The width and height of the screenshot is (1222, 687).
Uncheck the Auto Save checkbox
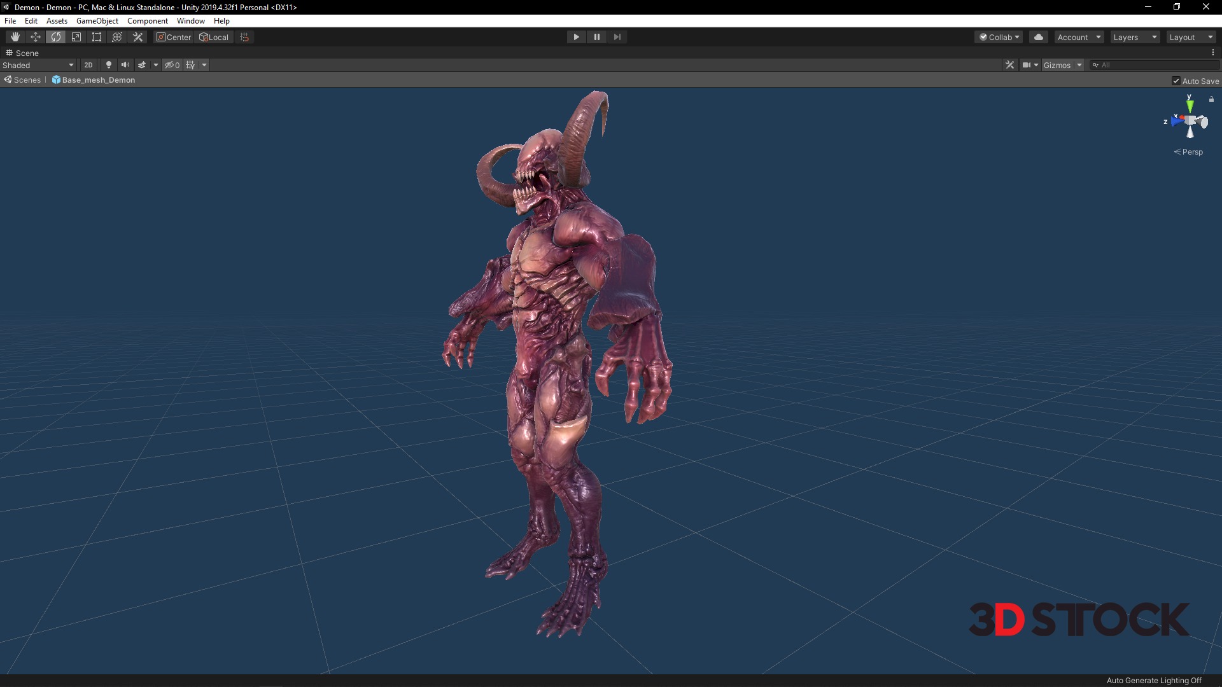pos(1176,81)
